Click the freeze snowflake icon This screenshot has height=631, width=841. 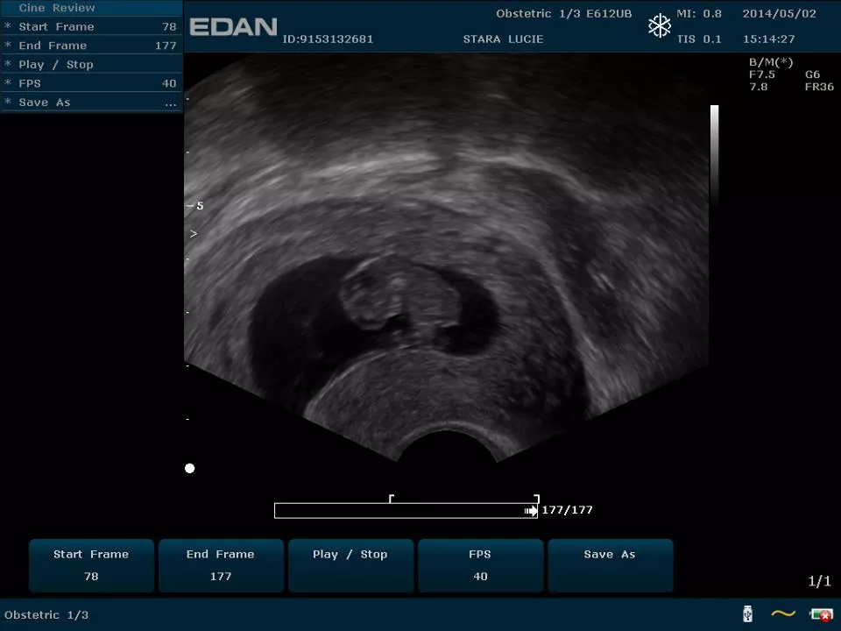[659, 26]
